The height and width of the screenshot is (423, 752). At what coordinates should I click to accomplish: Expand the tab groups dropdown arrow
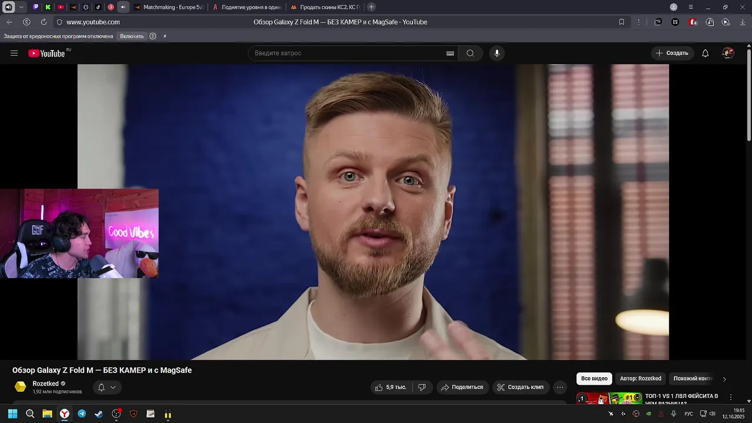tap(22, 7)
